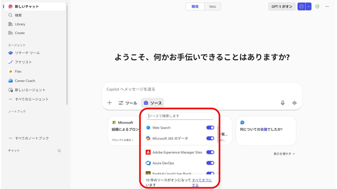The height and width of the screenshot is (189, 337).
Task: Toggle the ソース sources dropdown
Action: coord(152,103)
